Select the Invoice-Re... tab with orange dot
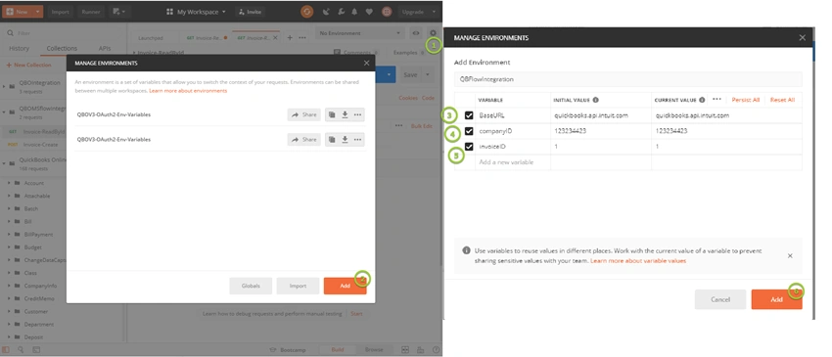 click(x=206, y=38)
